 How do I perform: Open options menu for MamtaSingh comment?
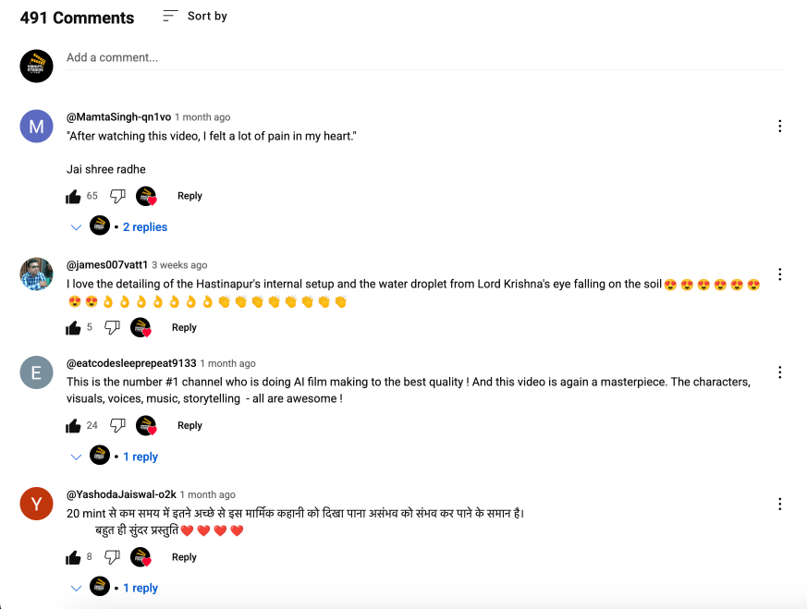point(780,127)
